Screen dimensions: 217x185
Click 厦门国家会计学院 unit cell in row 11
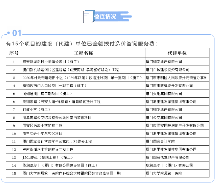tap(177, 142)
